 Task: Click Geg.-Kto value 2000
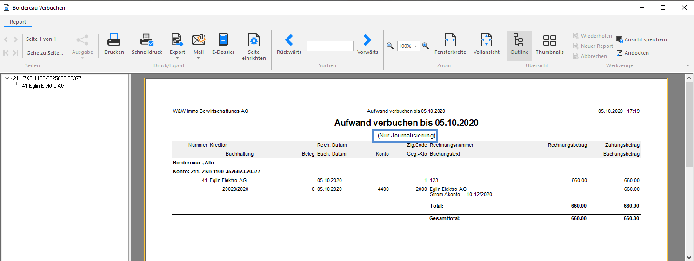pyautogui.click(x=420, y=189)
